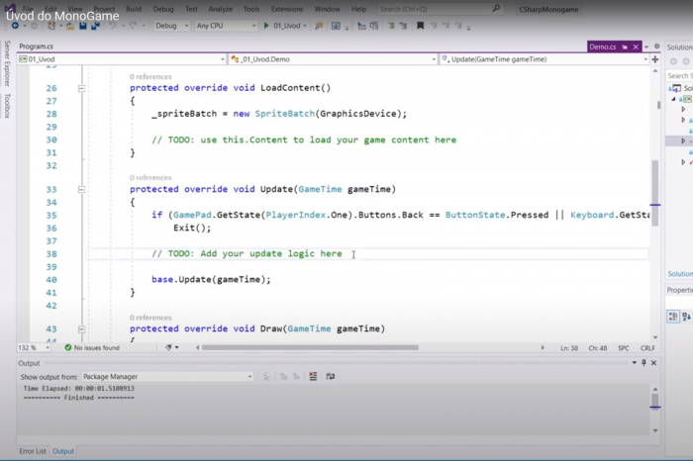Close the Demo.cs tab
Image resolution: width=693 pixels, height=461 pixels.
636,46
